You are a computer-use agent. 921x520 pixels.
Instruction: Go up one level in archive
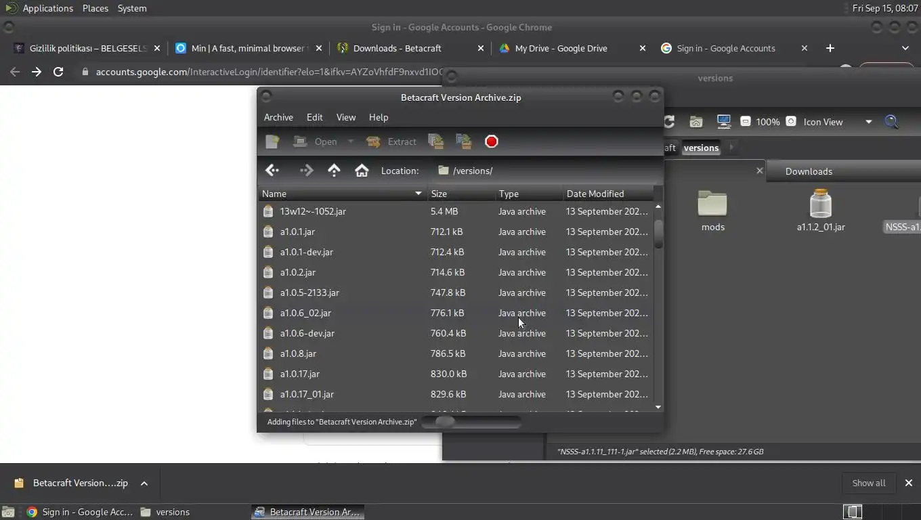334,171
